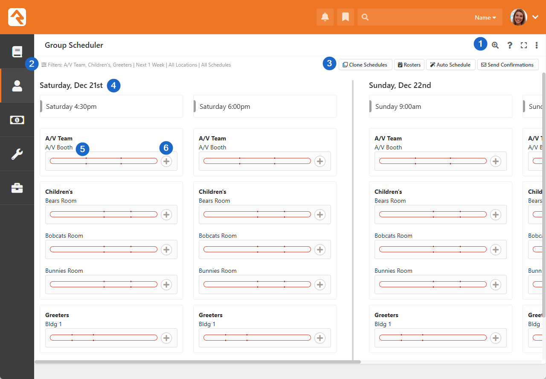The height and width of the screenshot is (379, 546).
Task: Expand the user profile chevron menu
Action: pyautogui.click(x=535, y=17)
